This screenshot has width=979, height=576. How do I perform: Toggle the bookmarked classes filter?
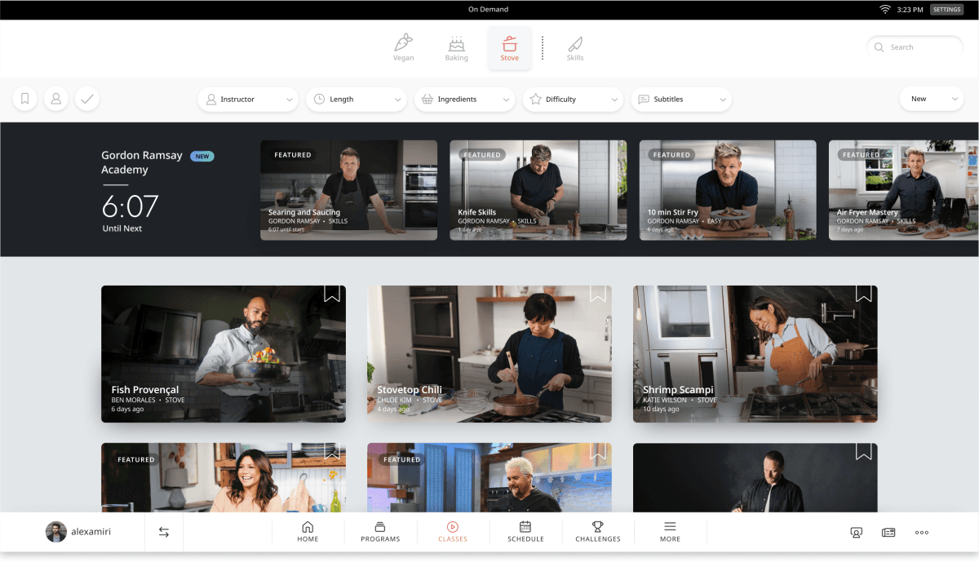[x=25, y=99]
